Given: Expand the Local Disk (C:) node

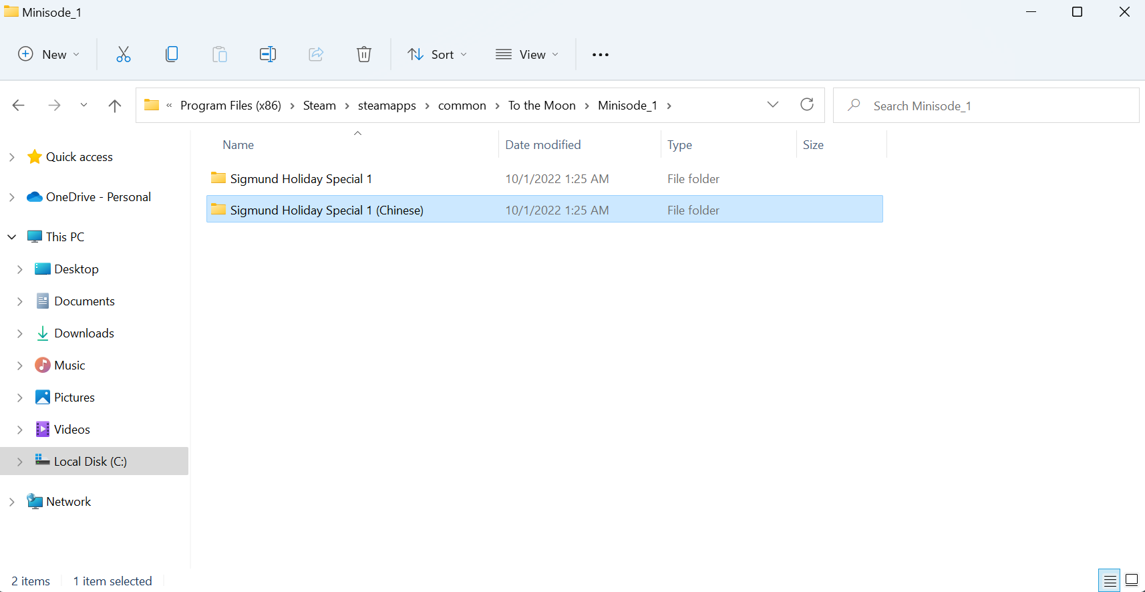Looking at the screenshot, I should pos(20,462).
